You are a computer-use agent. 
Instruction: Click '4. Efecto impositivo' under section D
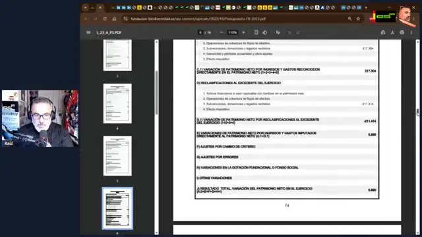tap(216, 109)
